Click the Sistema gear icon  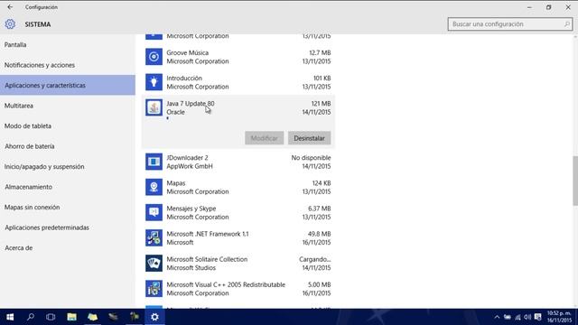click(x=10, y=24)
